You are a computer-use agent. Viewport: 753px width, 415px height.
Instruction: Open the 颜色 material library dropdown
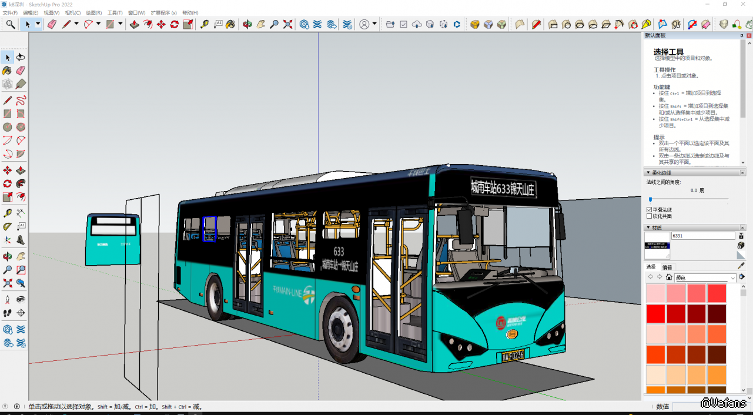(705, 277)
